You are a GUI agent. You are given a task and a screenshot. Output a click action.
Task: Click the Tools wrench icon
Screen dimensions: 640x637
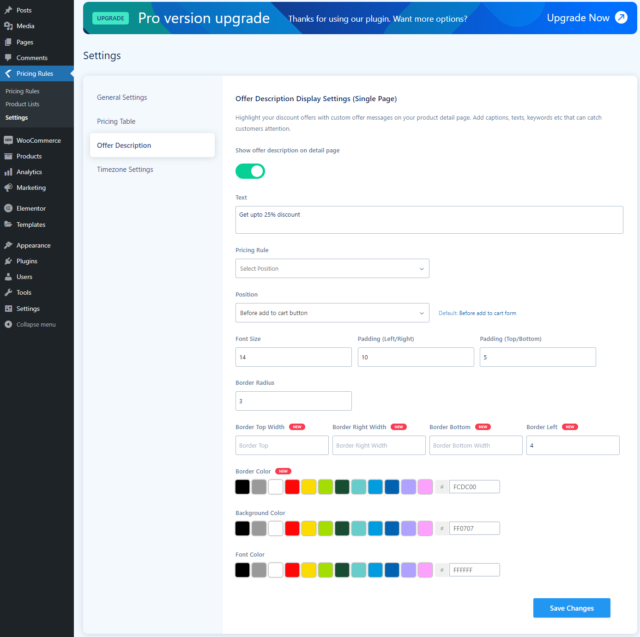coord(8,292)
